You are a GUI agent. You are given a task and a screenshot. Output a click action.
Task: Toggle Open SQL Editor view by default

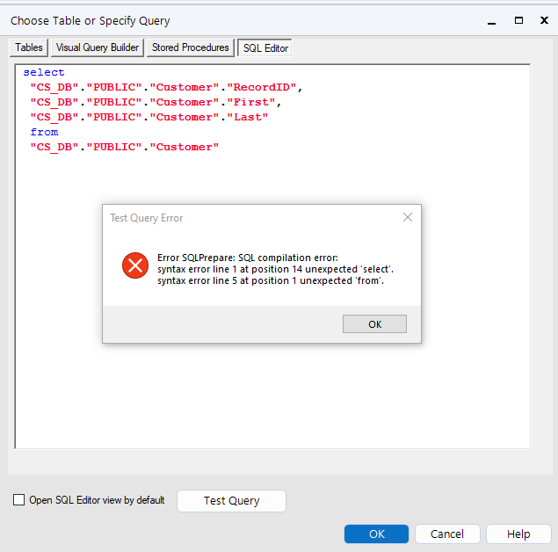click(x=19, y=500)
